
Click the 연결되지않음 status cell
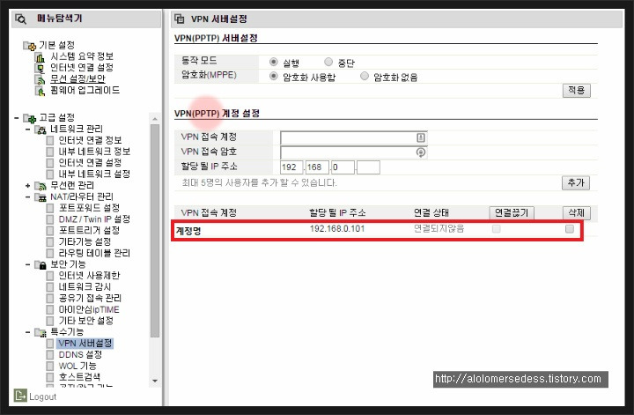click(439, 229)
